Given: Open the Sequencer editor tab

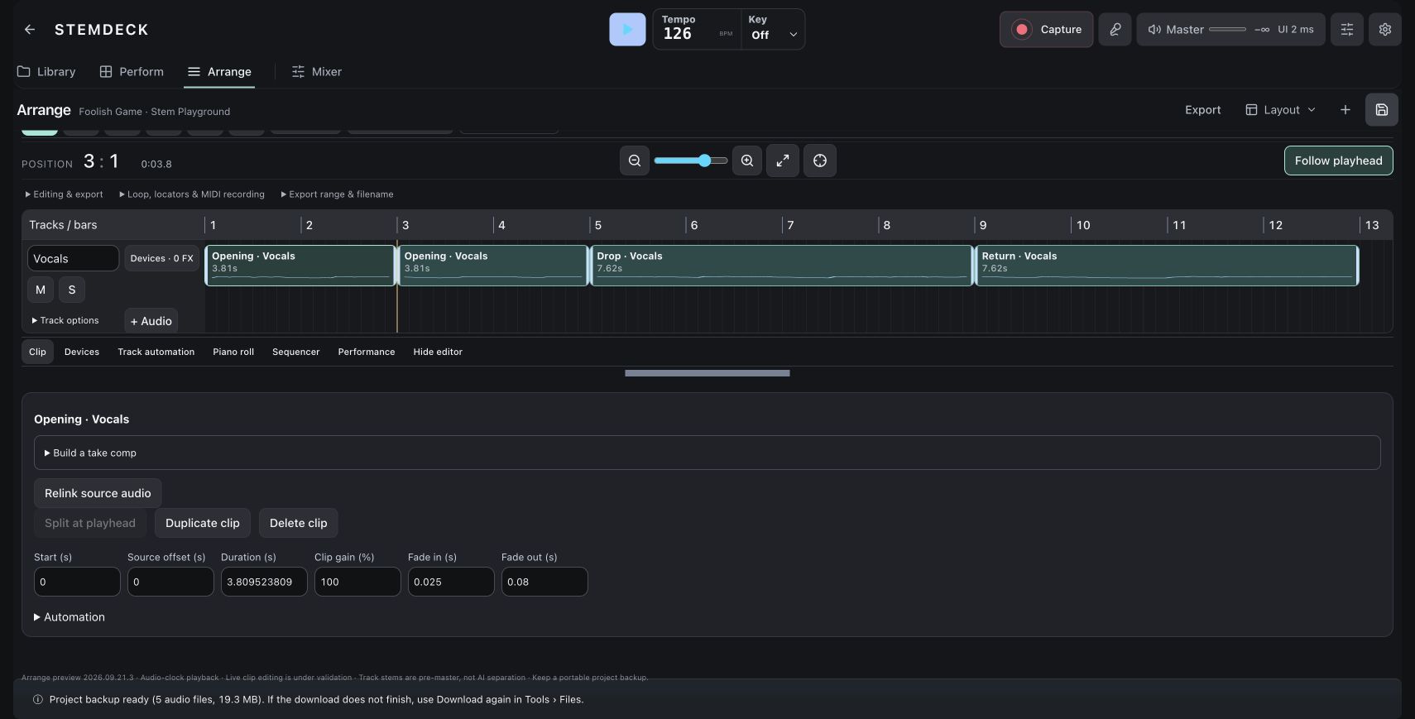Looking at the screenshot, I should pos(296,352).
